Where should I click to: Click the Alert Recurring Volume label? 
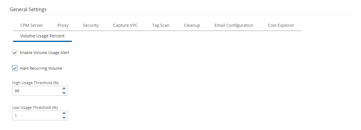coord(41,68)
